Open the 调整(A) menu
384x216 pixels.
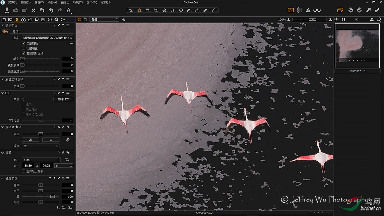tap(52, 2)
